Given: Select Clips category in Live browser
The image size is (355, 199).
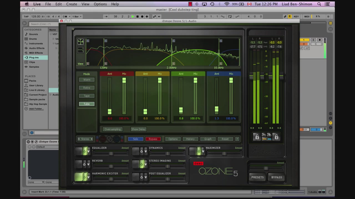Looking at the screenshot, I should (32, 62).
